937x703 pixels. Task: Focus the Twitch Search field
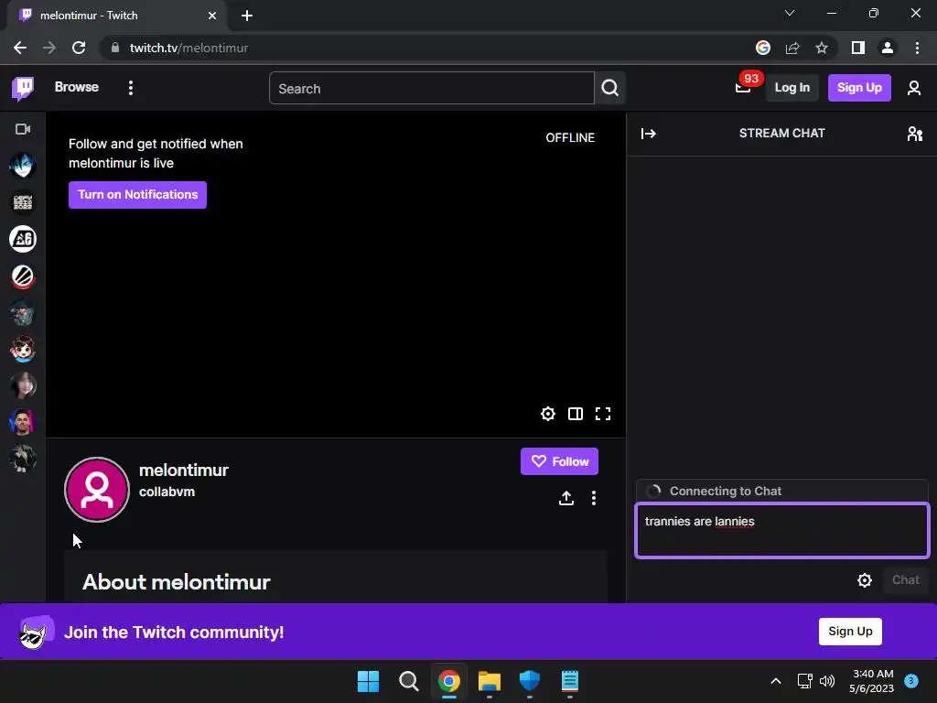pyautogui.click(x=432, y=89)
